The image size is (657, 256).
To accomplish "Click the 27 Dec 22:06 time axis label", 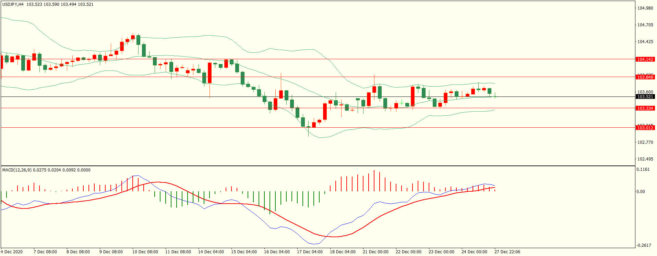I will click(507, 252).
